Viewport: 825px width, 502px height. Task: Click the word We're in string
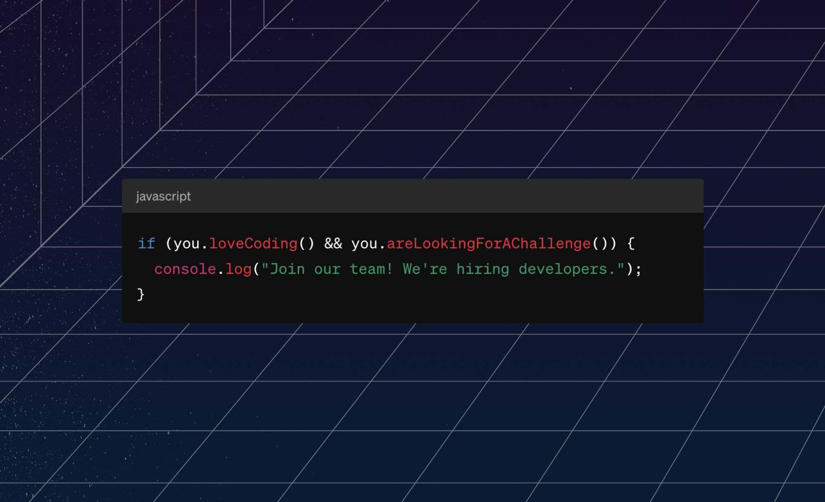425,270
